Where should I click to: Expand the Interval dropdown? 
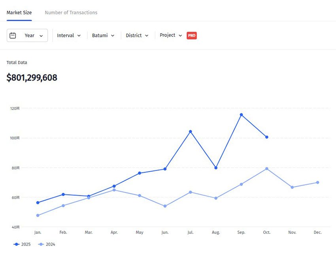point(69,36)
